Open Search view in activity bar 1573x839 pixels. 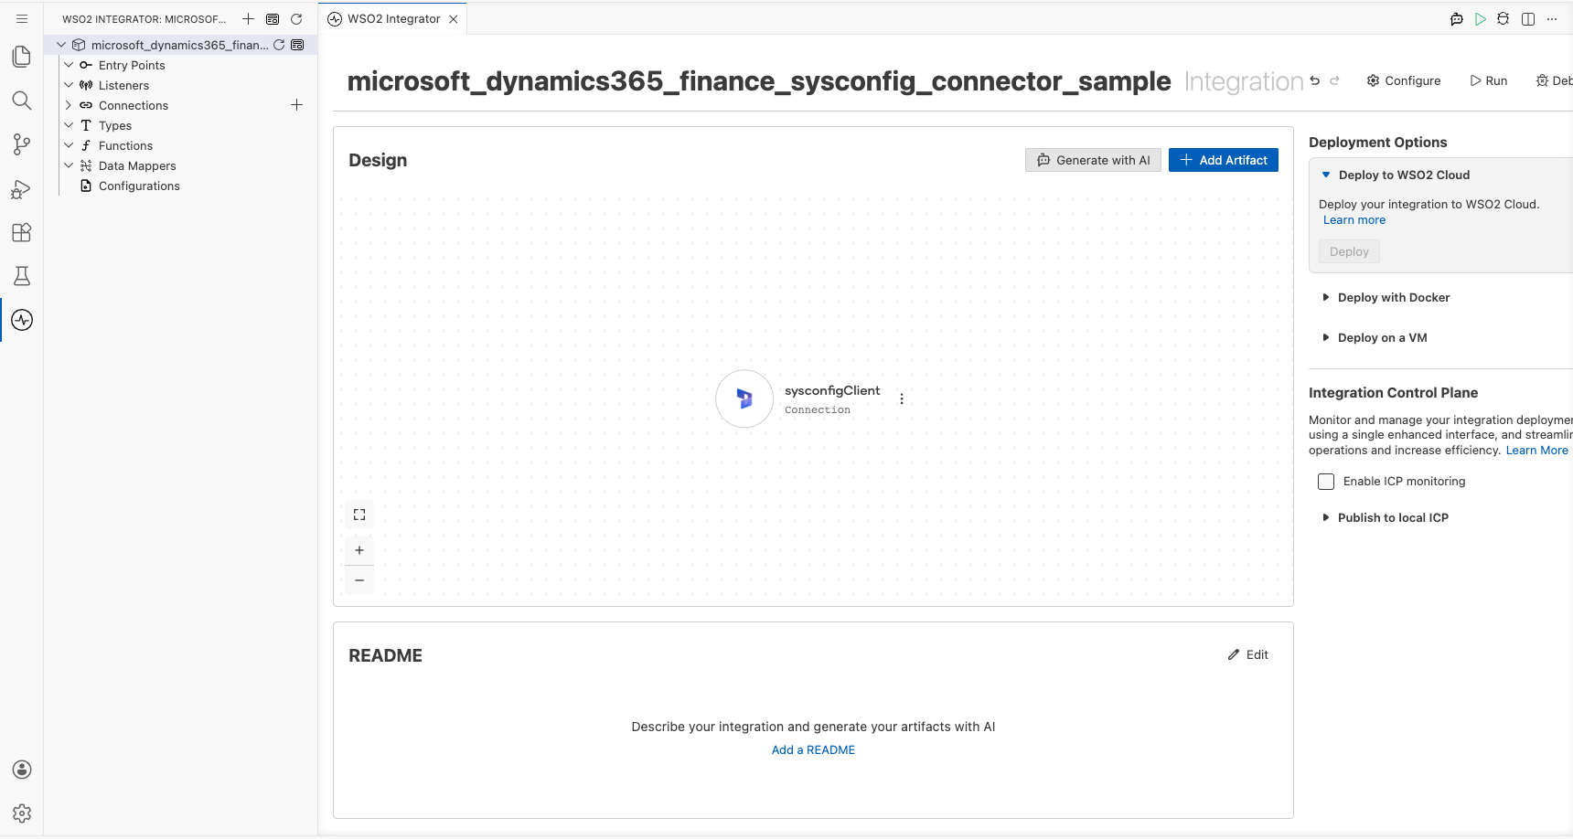(x=22, y=101)
